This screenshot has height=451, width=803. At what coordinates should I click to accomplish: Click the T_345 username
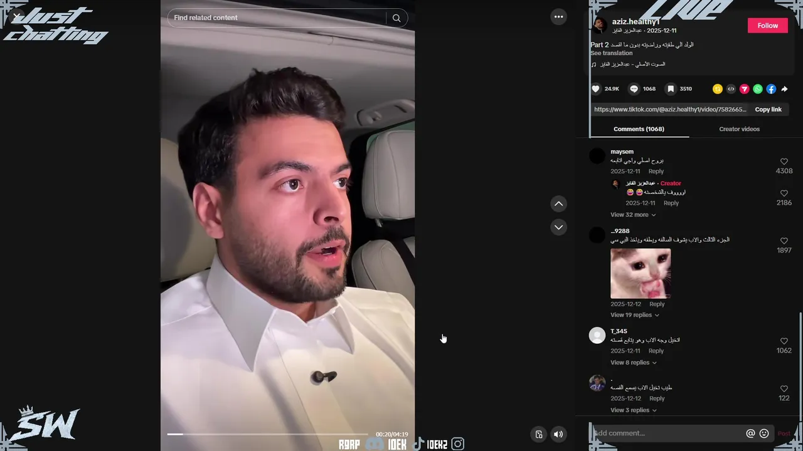click(x=619, y=331)
